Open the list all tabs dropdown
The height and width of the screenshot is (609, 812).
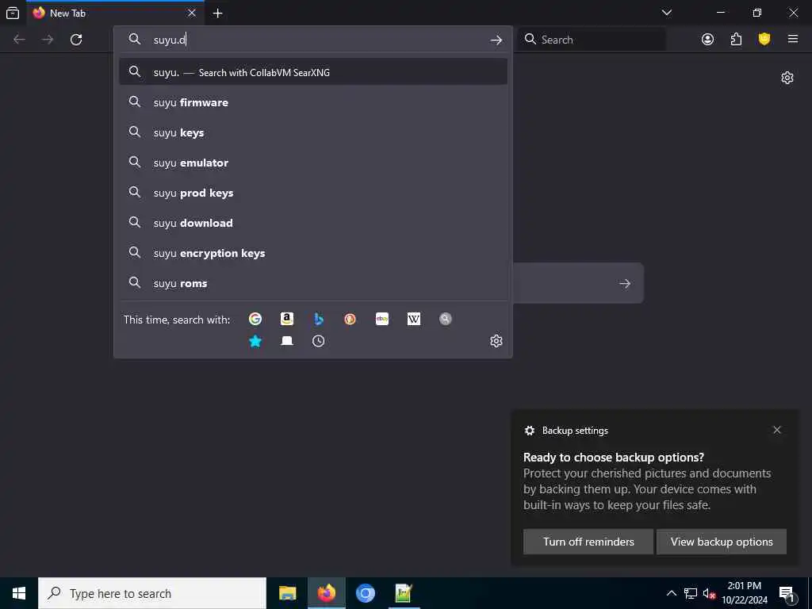(666, 13)
